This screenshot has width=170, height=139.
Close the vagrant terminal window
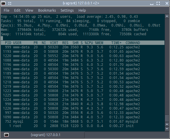tap(167, 3)
